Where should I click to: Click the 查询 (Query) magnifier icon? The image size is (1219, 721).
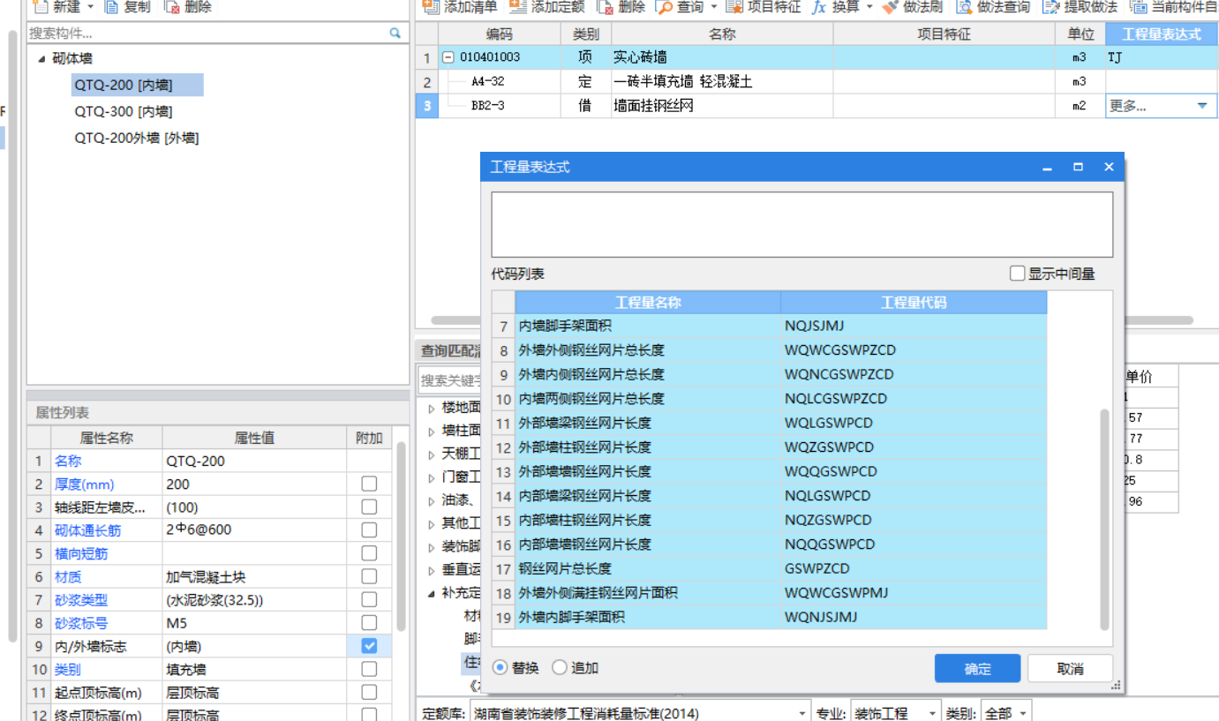tap(665, 7)
